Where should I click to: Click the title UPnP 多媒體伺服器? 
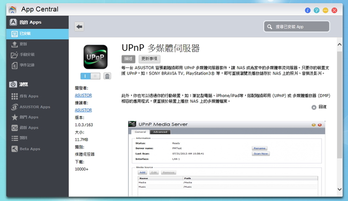tap(161, 48)
